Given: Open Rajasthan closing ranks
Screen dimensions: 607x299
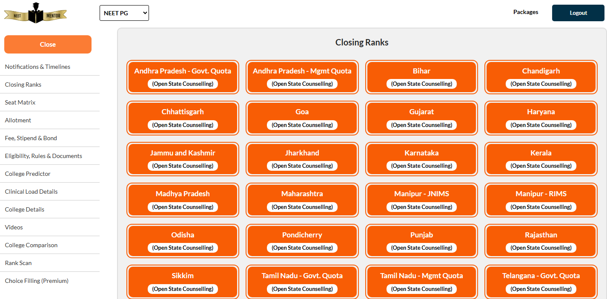Looking at the screenshot, I should tap(541, 241).
